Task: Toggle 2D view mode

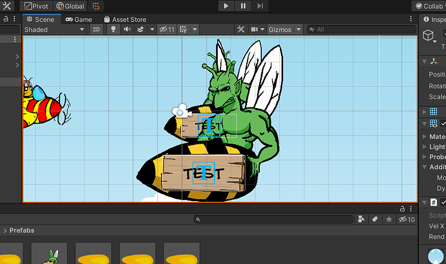Action: tap(96, 29)
